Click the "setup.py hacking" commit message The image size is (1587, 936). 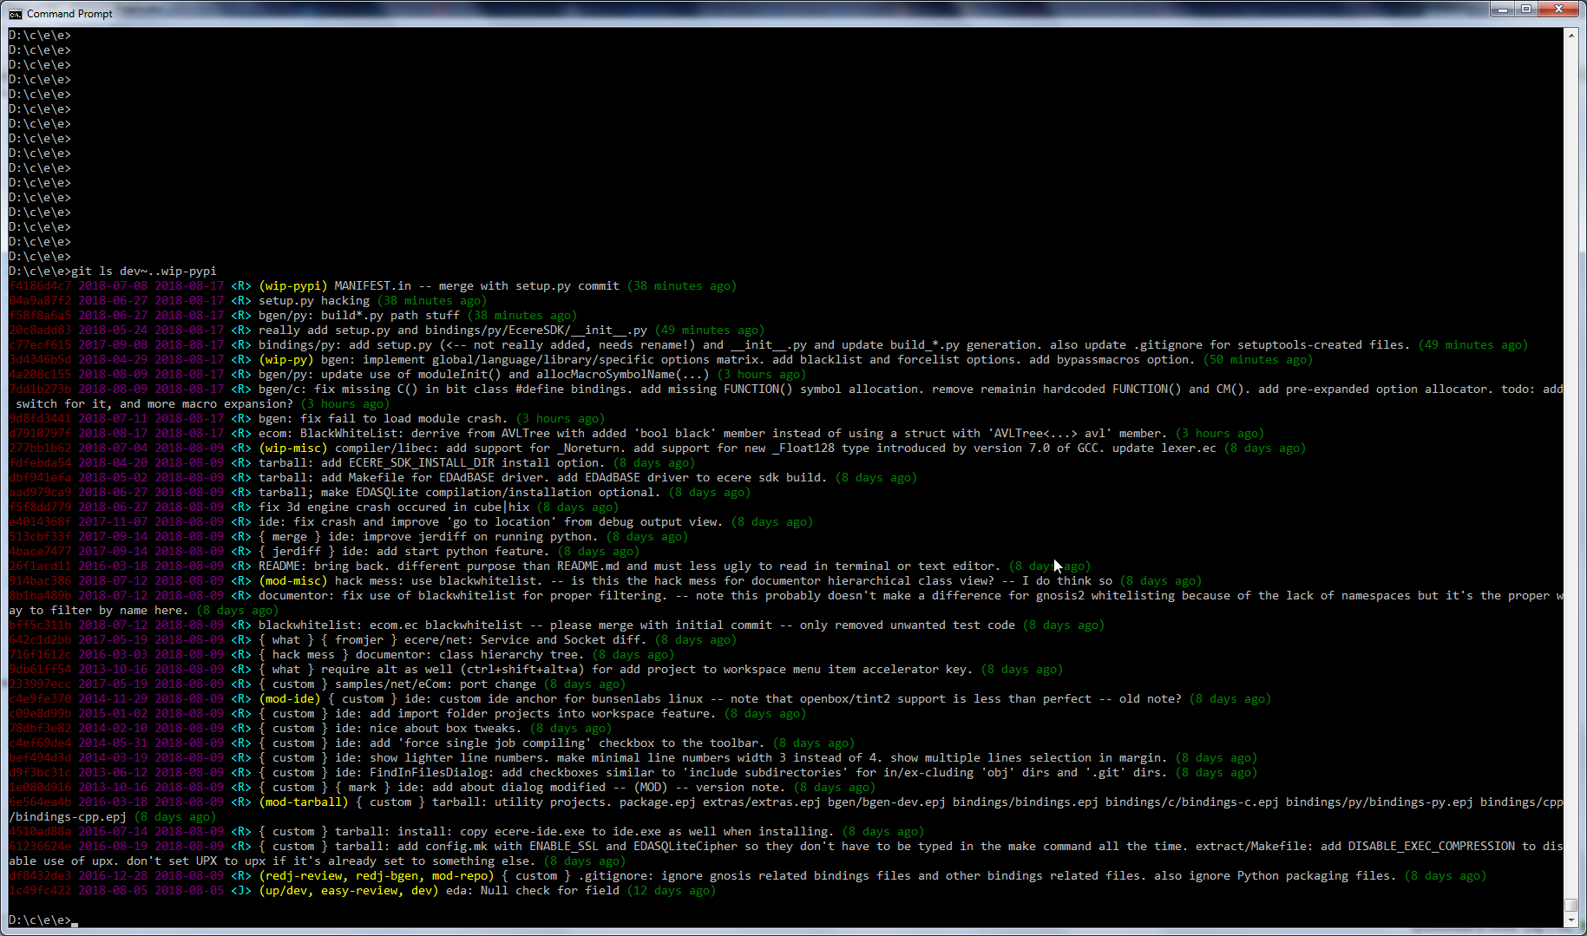(314, 300)
